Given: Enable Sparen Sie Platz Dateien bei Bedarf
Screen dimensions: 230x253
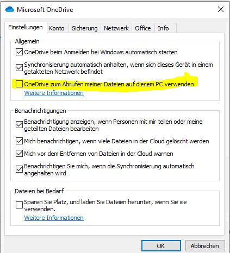Looking at the screenshot, I should coord(19,205).
